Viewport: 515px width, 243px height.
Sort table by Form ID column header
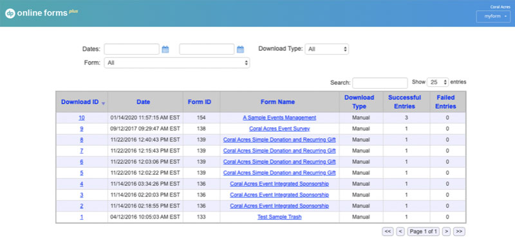point(200,102)
